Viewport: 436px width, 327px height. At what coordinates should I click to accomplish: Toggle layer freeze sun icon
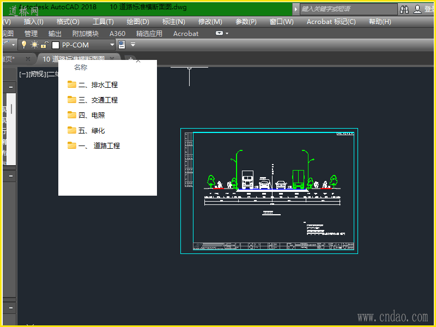click(34, 45)
